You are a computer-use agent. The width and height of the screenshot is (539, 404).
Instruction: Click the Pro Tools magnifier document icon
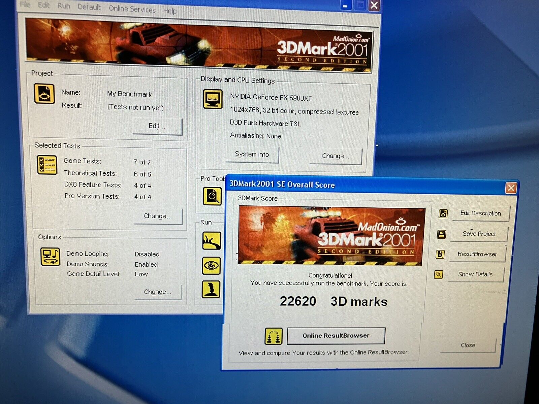click(x=212, y=196)
